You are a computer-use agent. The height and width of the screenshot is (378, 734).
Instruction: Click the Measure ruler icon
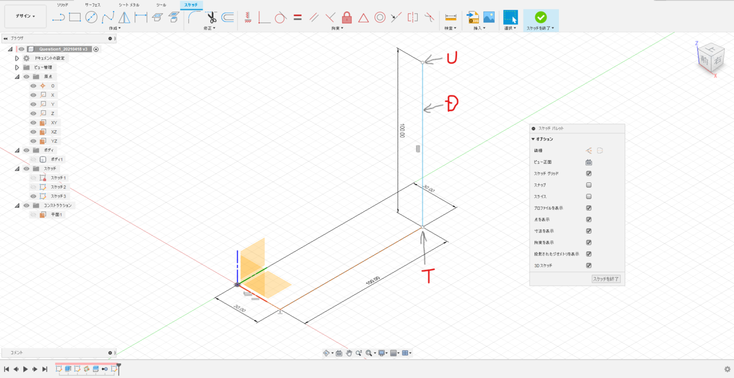pyautogui.click(x=451, y=17)
